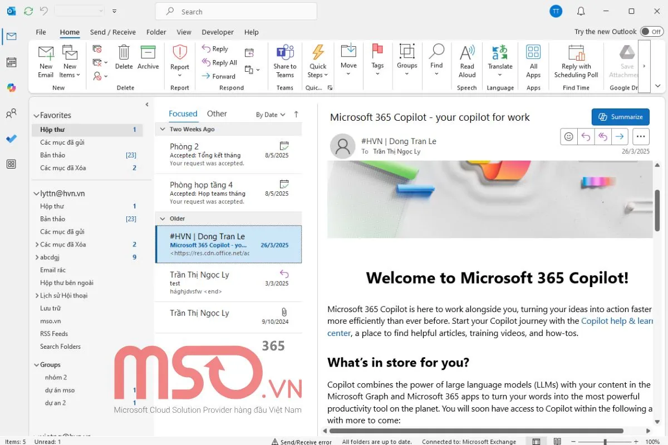Toggle the Try the new Outlook switch

coord(651,32)
